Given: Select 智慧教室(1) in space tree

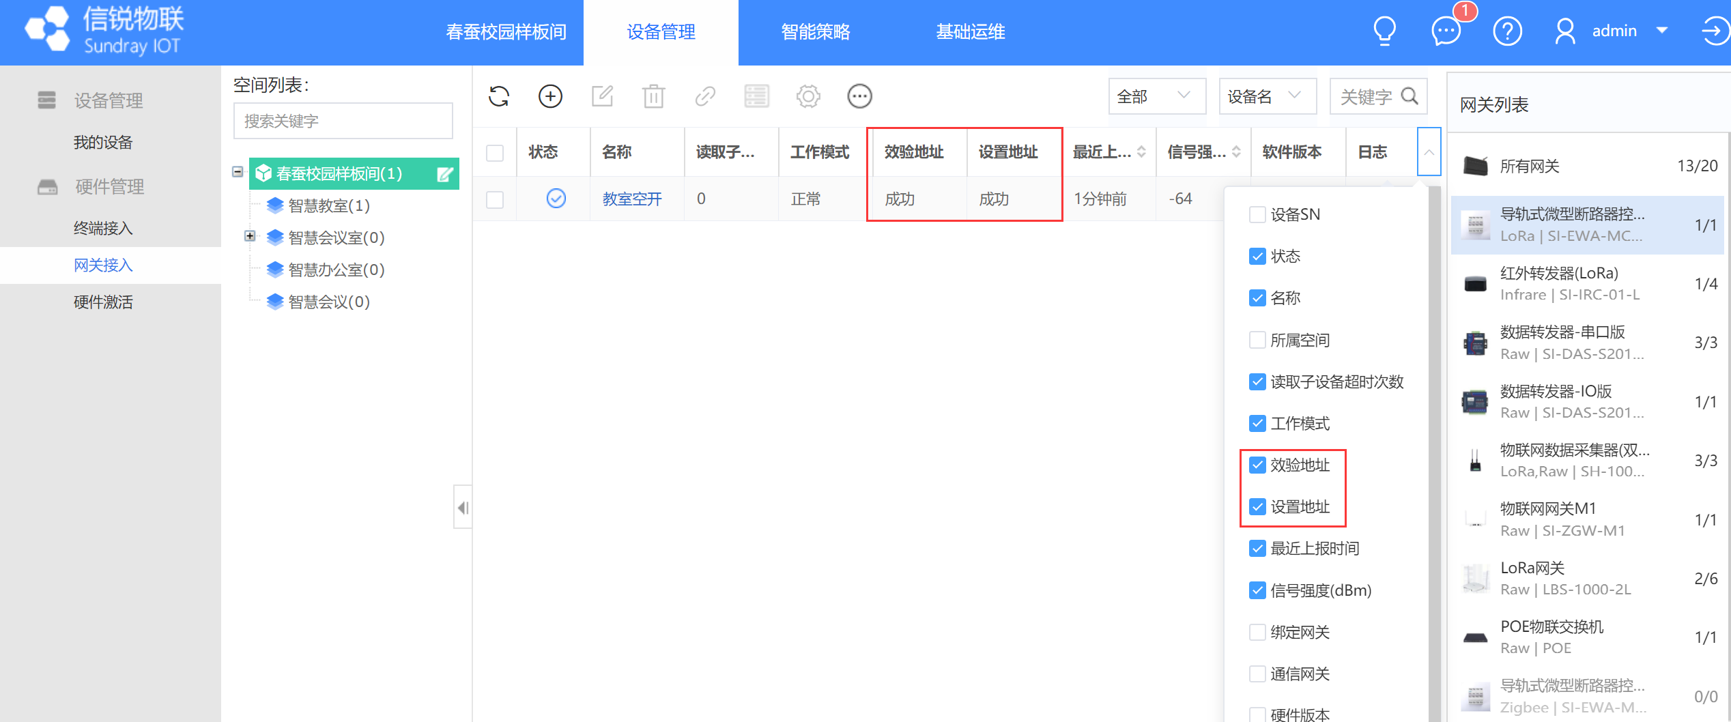Looking at the screenshot, I should pyautogui.click(x=328, y=205).
